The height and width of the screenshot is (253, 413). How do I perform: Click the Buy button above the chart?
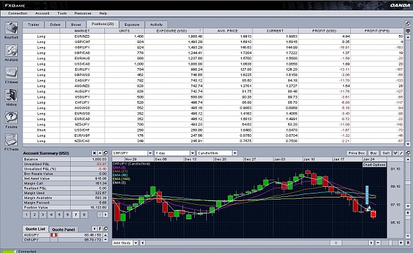pyautogui.click(x=373, y=153)
